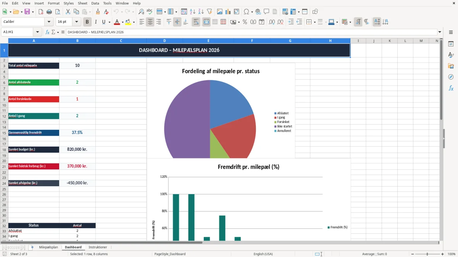Image resolution: width=458 pixels, height=257 pixels.
Task: Click the Clone Formatting paintbrush icon
Action: click(x=98, y=12)
